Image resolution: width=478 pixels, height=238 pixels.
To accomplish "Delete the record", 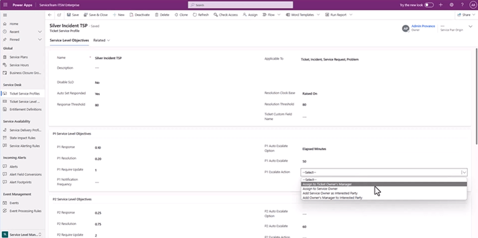I will point(162,15).
